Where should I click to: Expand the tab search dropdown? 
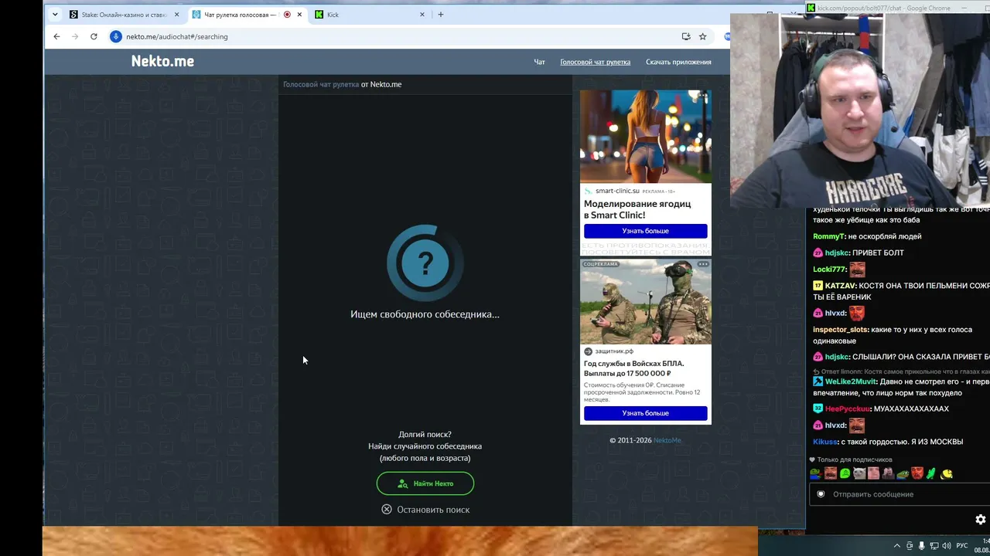55,14
